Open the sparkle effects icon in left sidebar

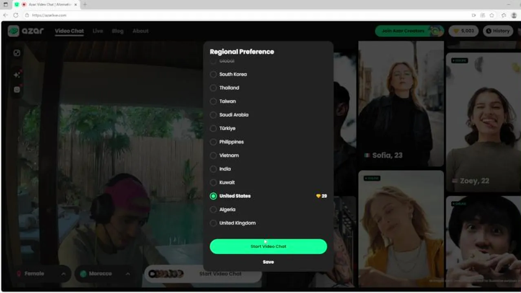[x=17, y=75]
